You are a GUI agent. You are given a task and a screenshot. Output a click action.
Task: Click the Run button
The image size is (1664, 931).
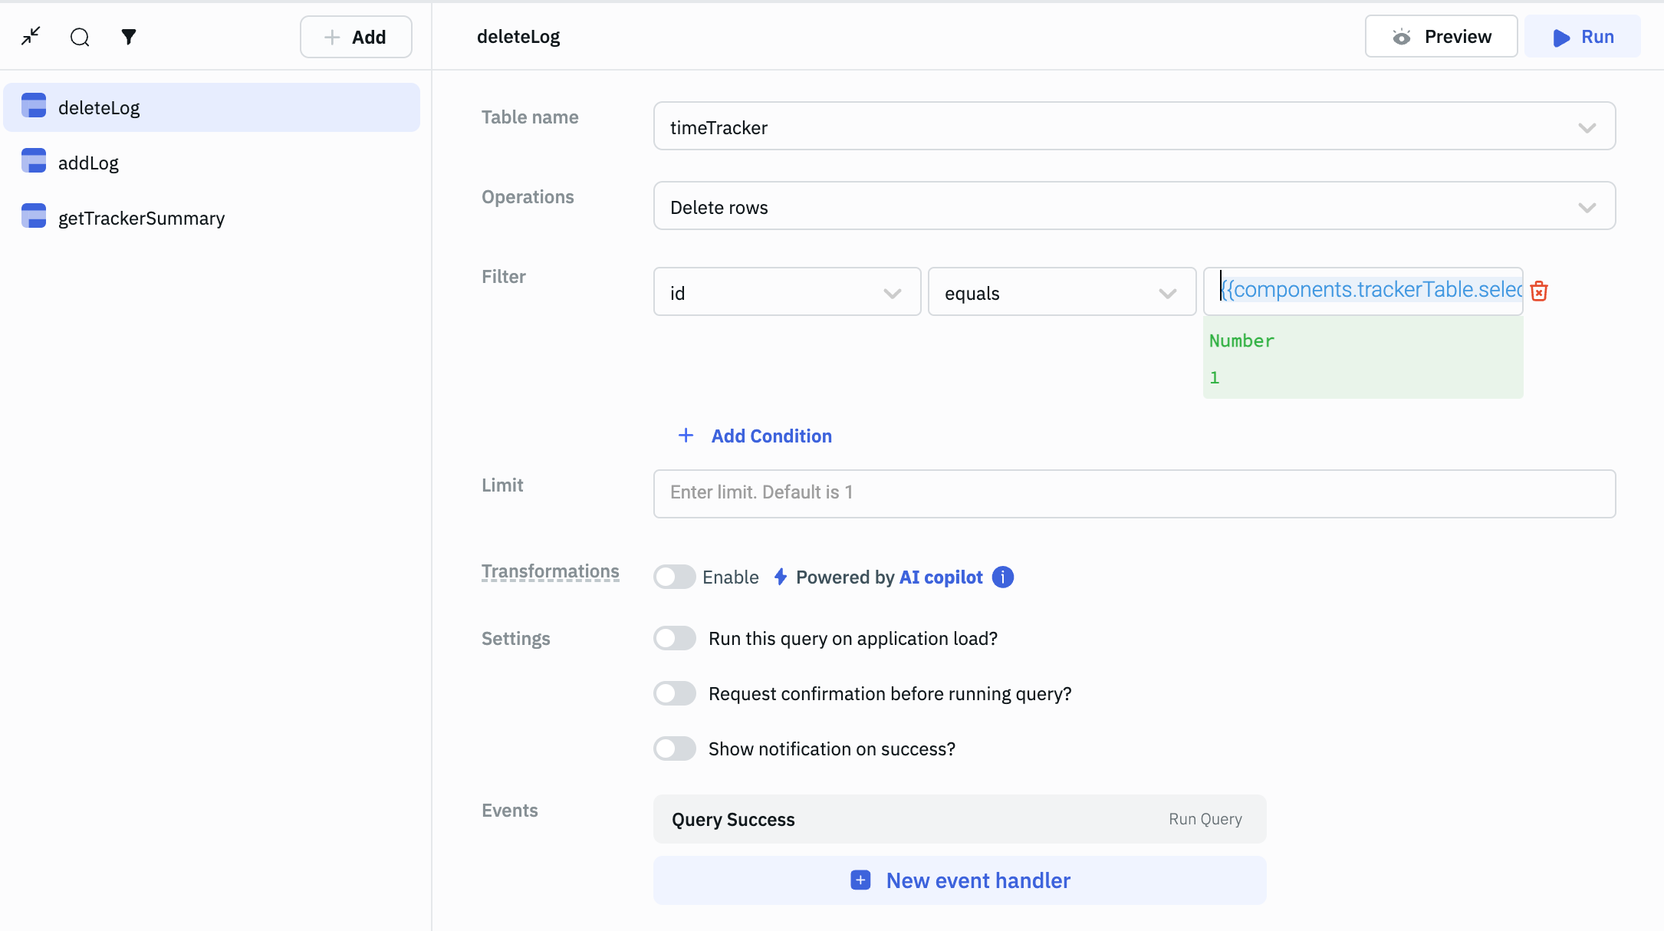click(1582, 36)
